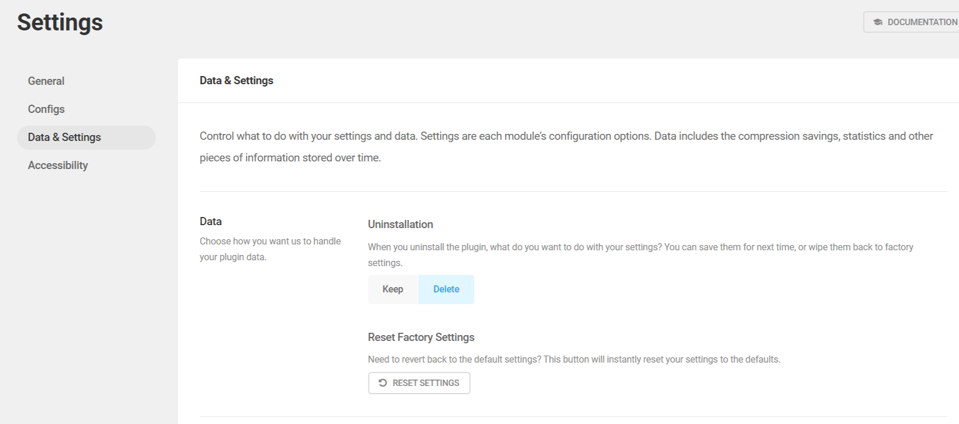Click 'Control what to do with your settings' paragraph

pyautogui.click(x=566, y=147)
